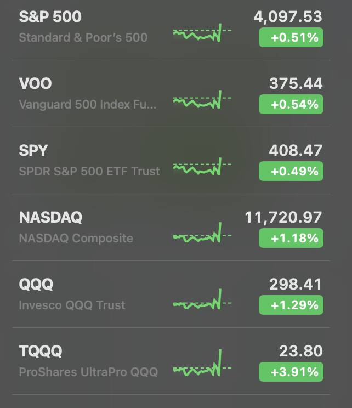352x408 pixels.
Task: Toggle the TQQQ +3.91% change badge
Action: point(291,372)
